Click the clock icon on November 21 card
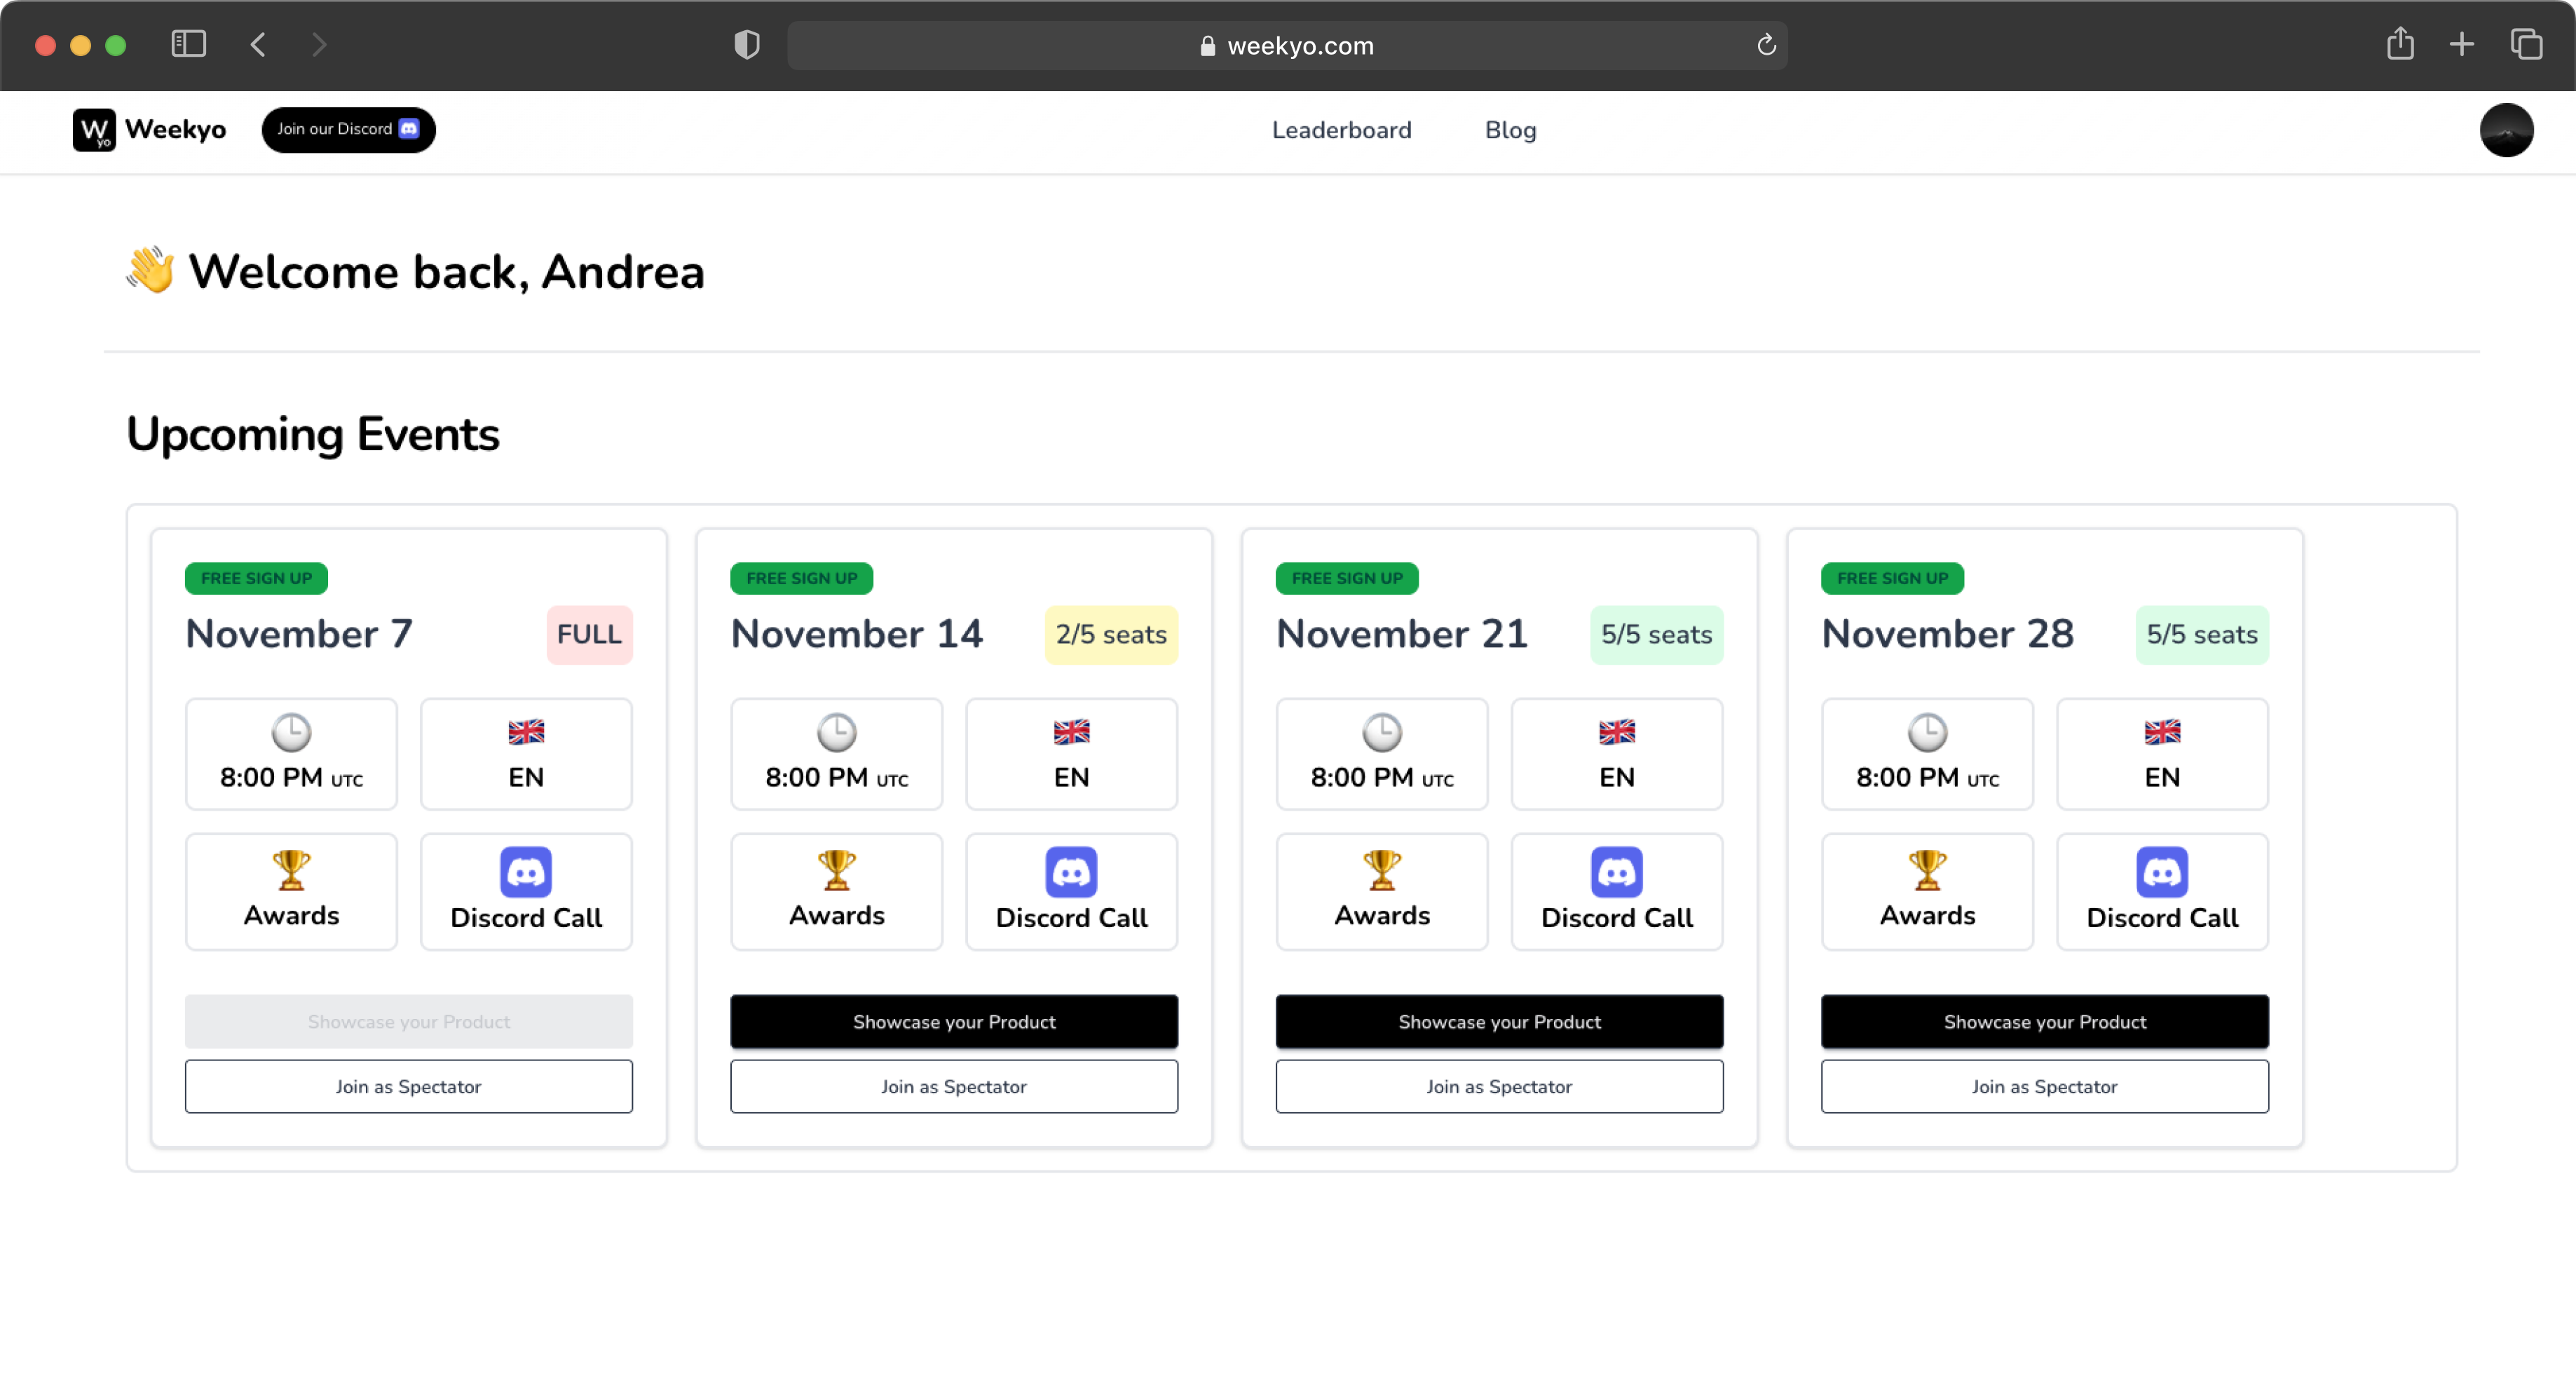2576x1378 pixels. [x=1381, y=733]
